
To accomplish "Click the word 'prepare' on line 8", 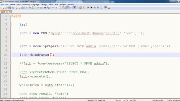I will click(x=52, y=46).
